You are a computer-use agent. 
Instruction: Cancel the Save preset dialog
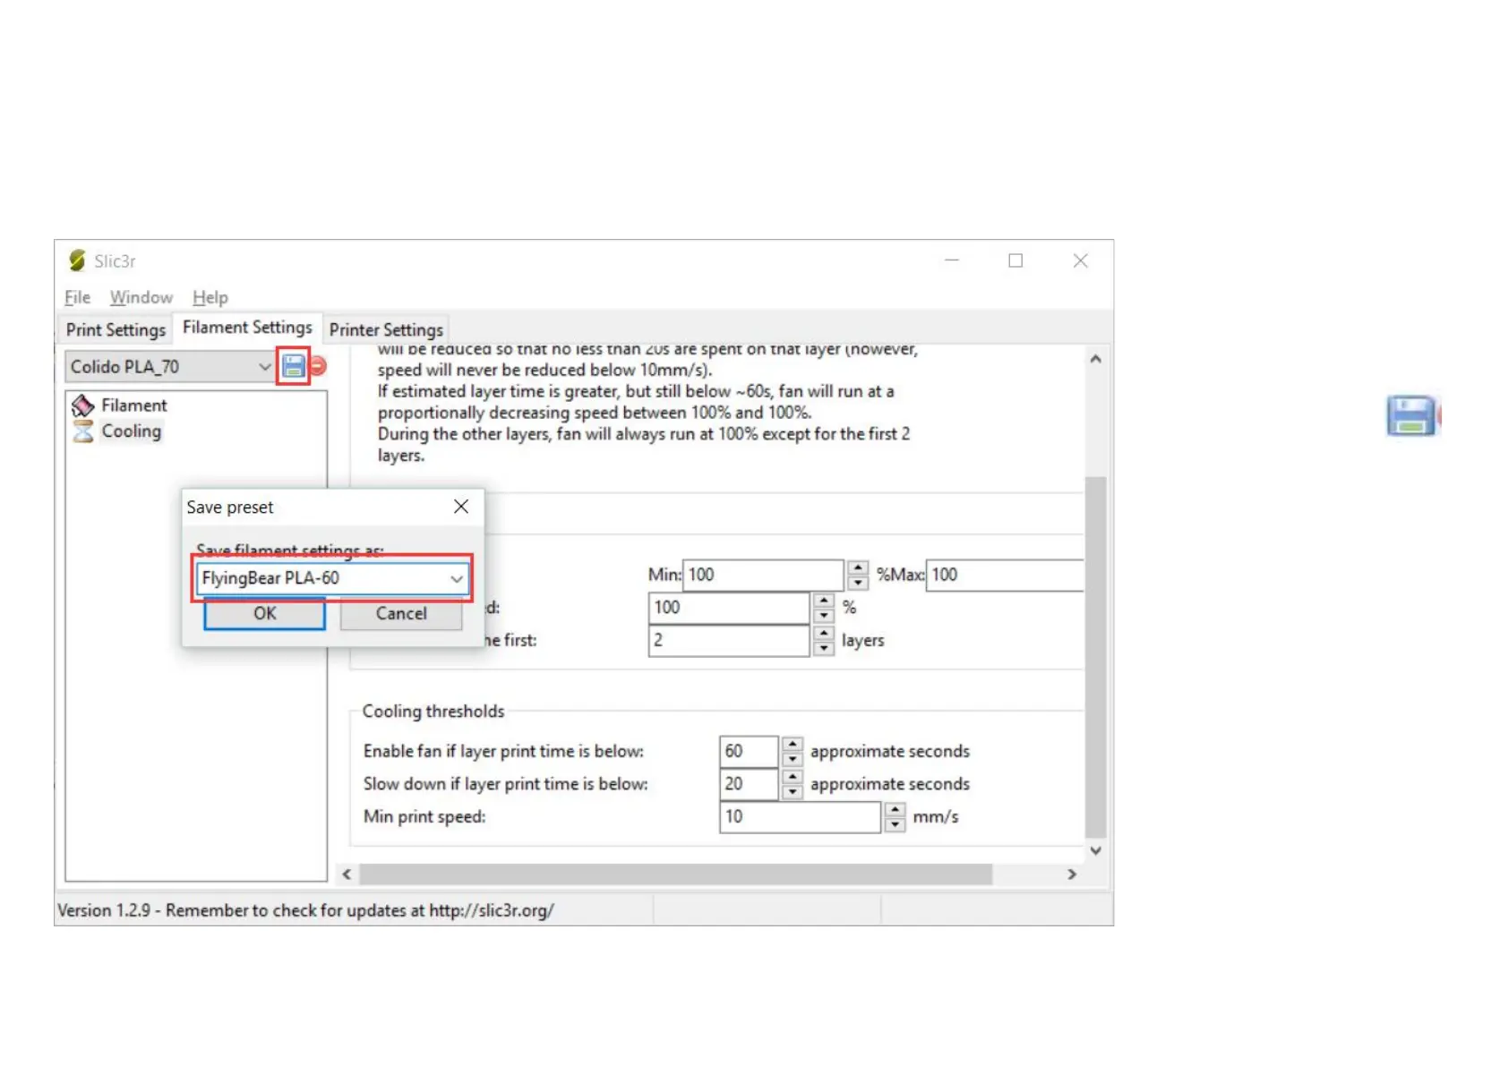(x=400, y=614)
